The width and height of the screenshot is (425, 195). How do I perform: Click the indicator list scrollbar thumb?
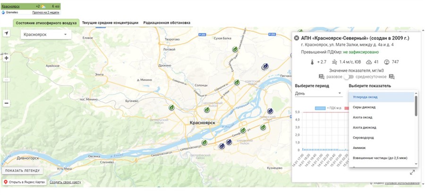[x=416, y=106]
